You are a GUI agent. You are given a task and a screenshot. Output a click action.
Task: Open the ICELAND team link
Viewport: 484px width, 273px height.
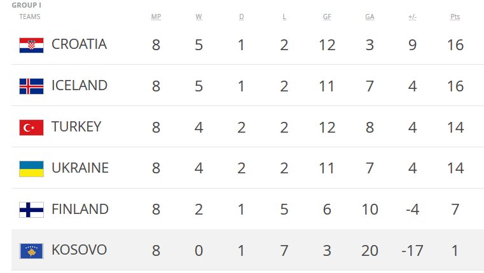coord(80,86)
